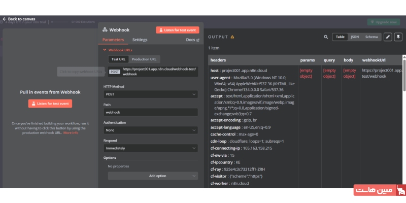The image size is (406, 203).
Task: Click the executions usage progress bar
Action: 60,22
